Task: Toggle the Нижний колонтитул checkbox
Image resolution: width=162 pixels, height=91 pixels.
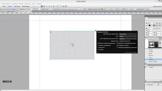Action: 87,9
